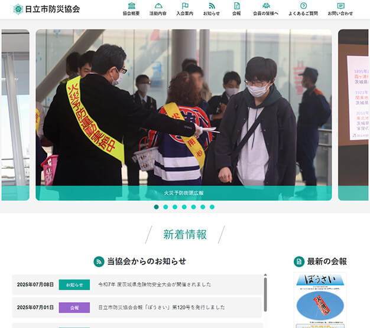
Task: Show the next slide on the right edge
Action: 353,115
